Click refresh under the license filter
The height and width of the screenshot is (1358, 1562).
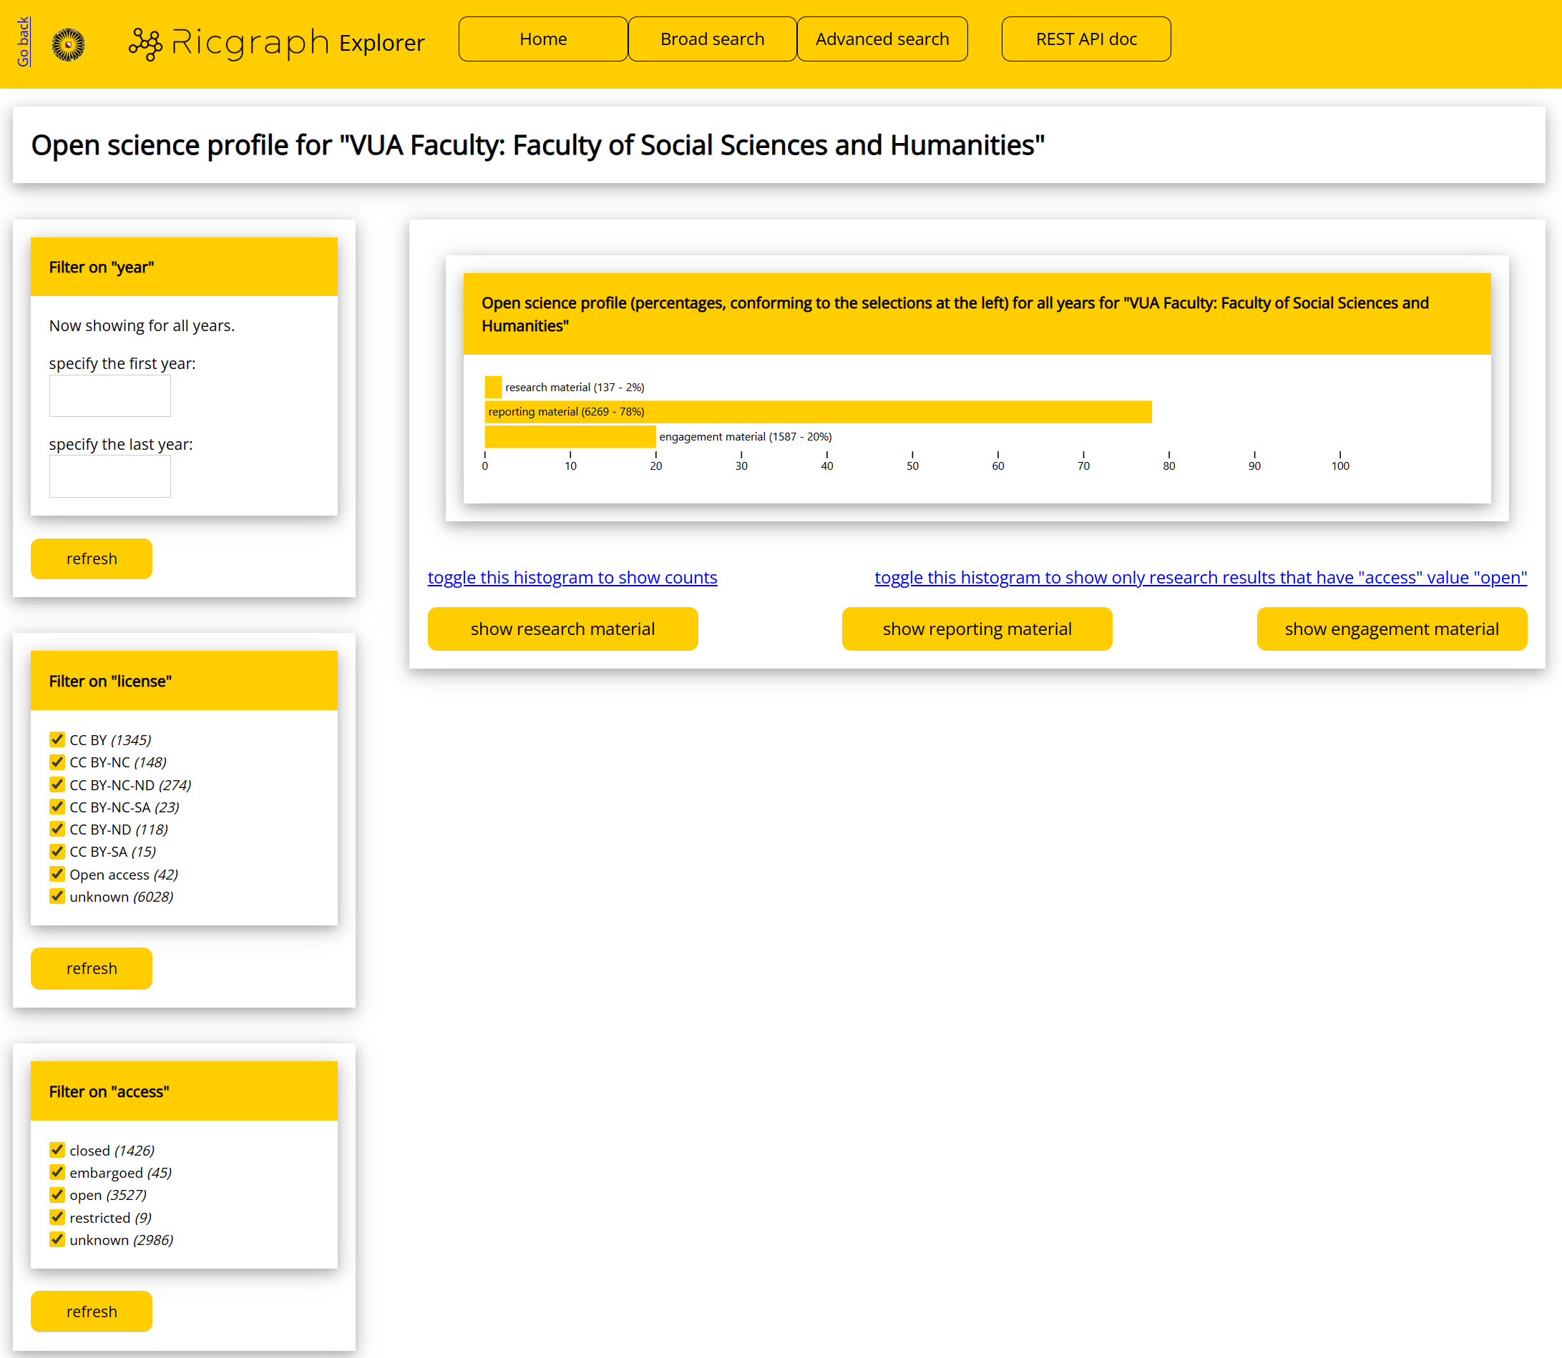coord(92,968)
